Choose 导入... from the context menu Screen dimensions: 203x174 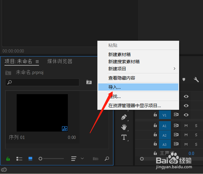138,87
